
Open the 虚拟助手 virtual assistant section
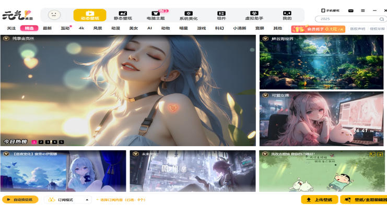[x=254, y=15]
